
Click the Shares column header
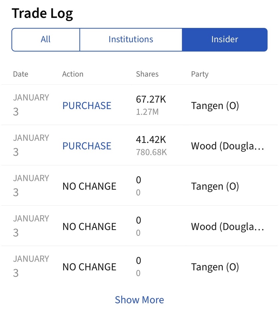coord(147,74)
